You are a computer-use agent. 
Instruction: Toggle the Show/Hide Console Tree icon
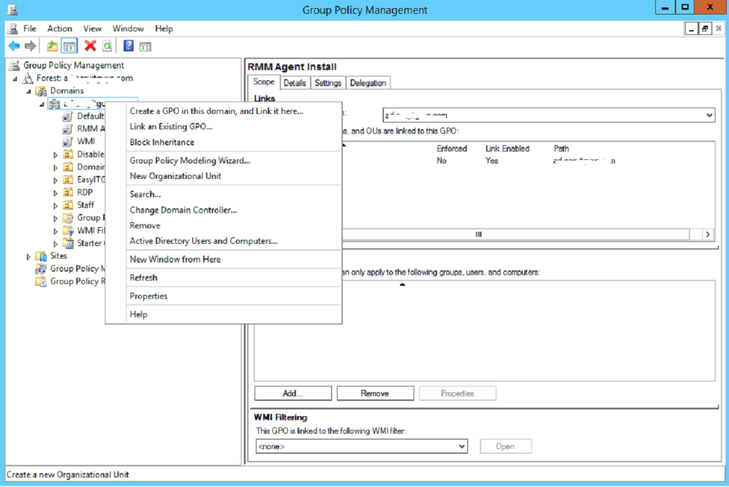(69, 46)
